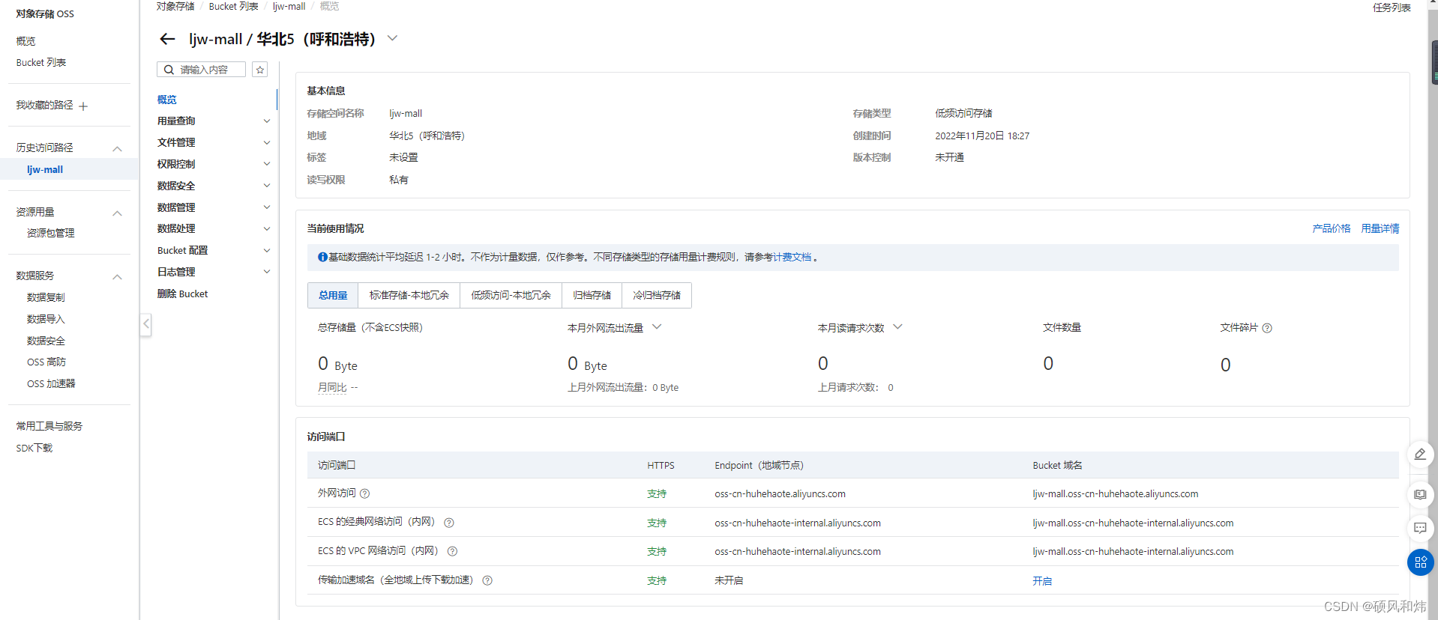Click 月同比 label under total storage
1438x620 pixels.
click(332, 387)
